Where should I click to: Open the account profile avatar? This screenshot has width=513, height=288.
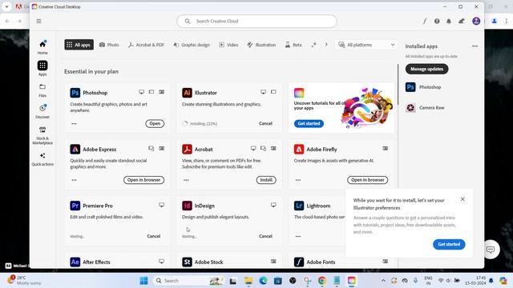pyautogui.click(x=476, y=21)
